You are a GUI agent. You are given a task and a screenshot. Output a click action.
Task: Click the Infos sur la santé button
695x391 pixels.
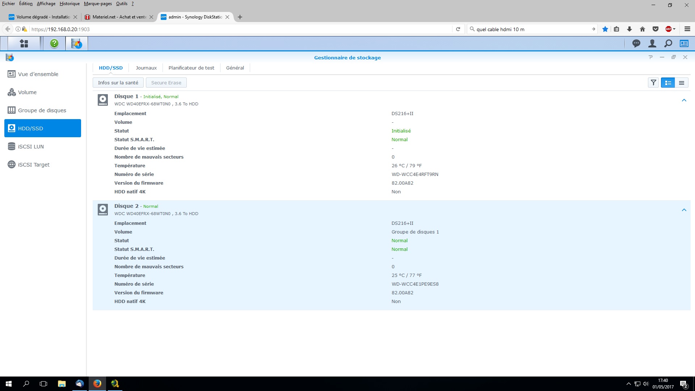click(118, 83)
